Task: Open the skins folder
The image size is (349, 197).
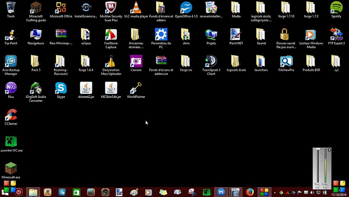Action: pos(186,37)
